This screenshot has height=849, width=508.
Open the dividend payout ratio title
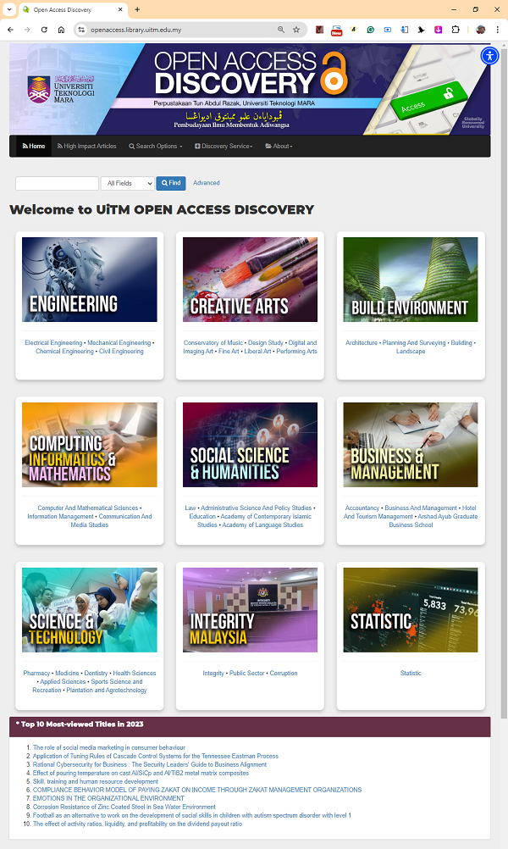click(137, 824)
